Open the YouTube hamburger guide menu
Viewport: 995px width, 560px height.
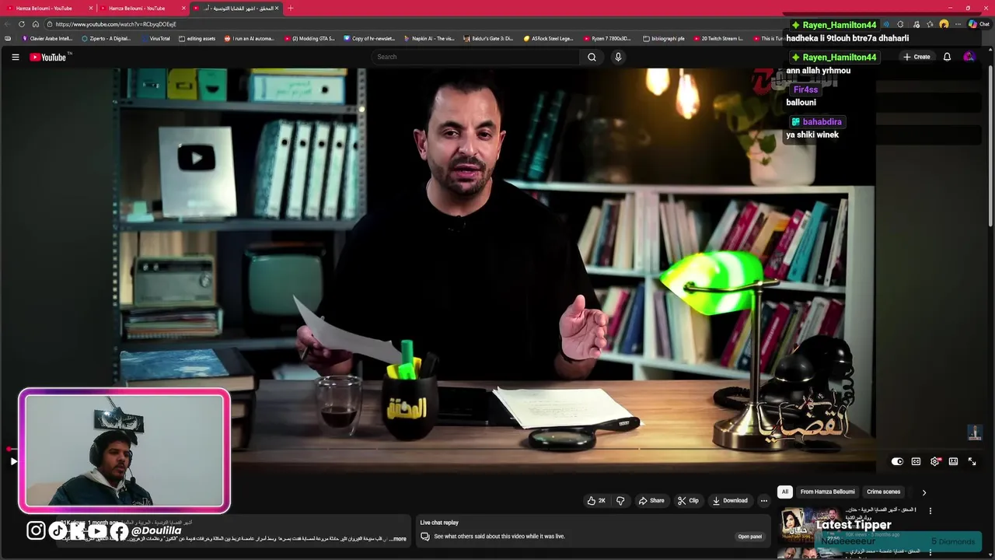tap(15, 57)
